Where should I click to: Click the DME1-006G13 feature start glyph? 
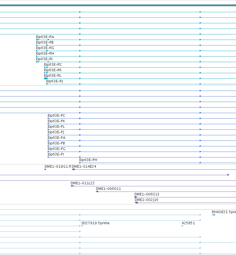136,197
